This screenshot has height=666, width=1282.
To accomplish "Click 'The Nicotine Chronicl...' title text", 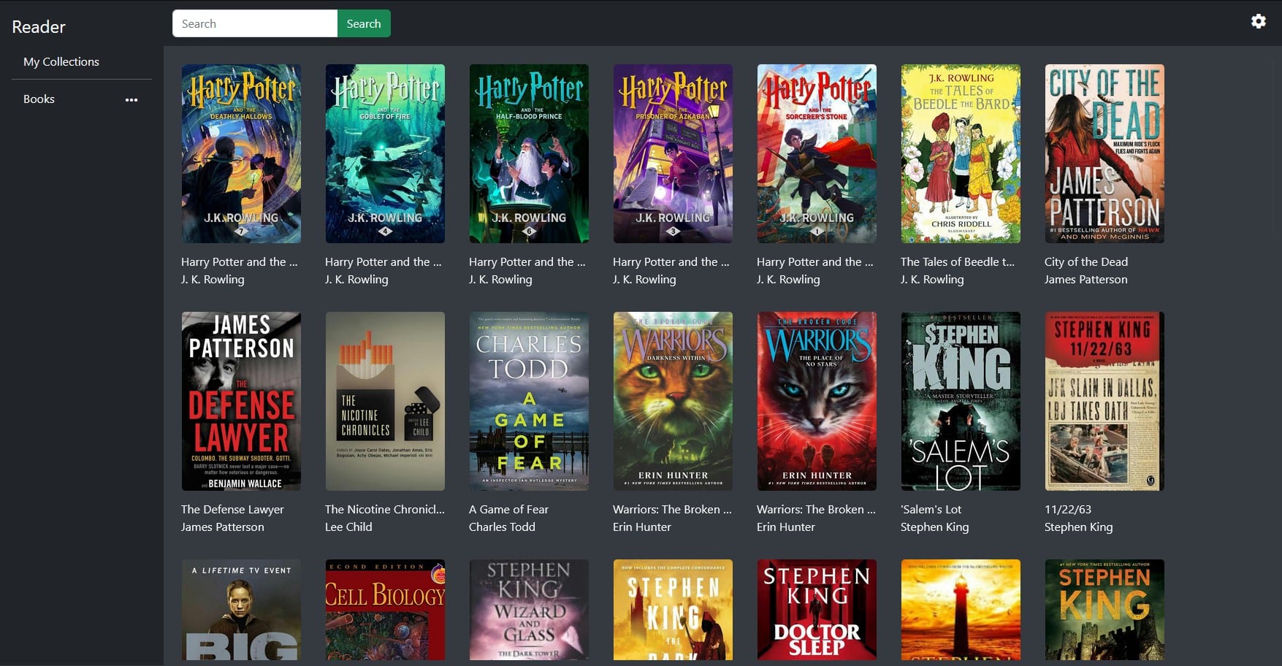I will coord(385,509).
